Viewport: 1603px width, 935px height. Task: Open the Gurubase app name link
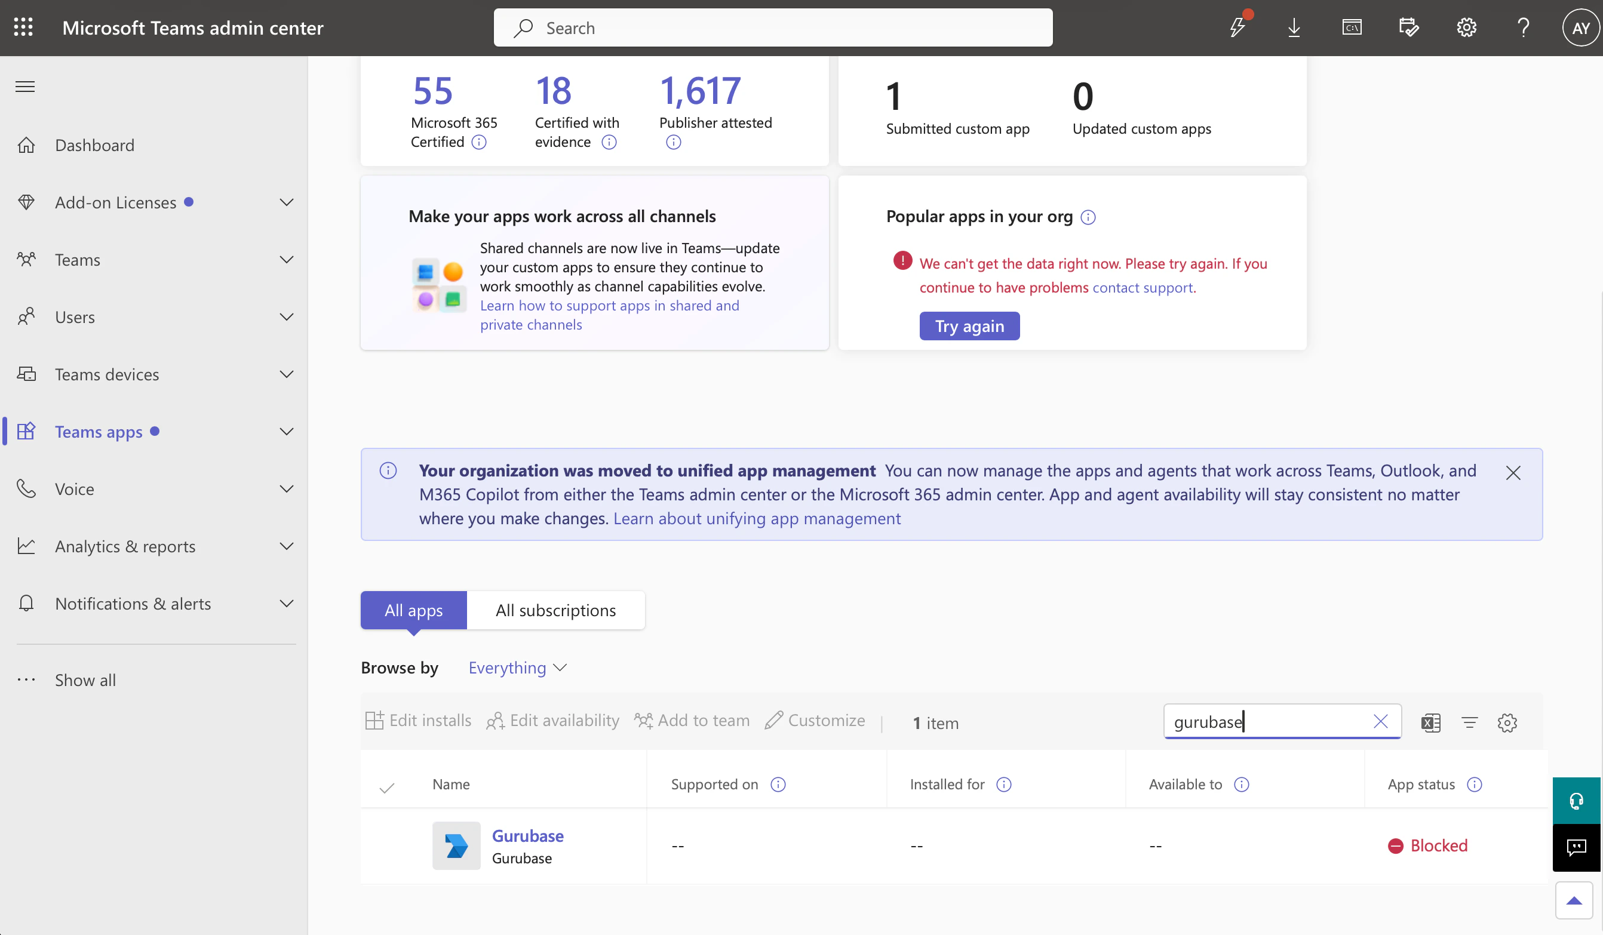click(x=528, y=835)
